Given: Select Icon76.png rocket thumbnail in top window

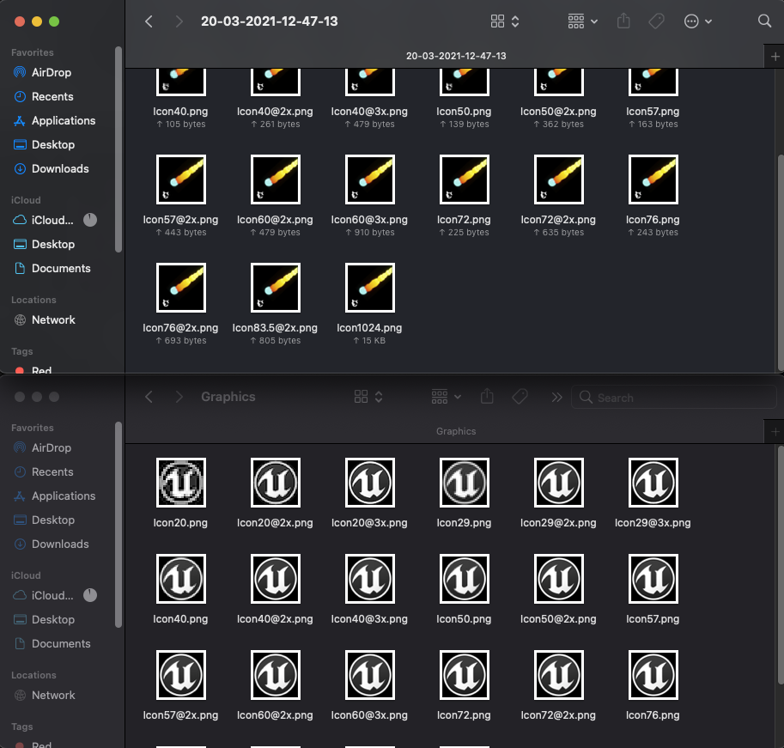Looking at the screenshot, I should click(653, 179).
